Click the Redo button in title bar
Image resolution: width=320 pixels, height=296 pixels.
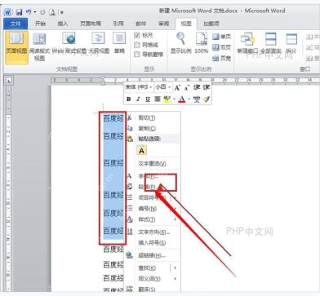[42, 12]
